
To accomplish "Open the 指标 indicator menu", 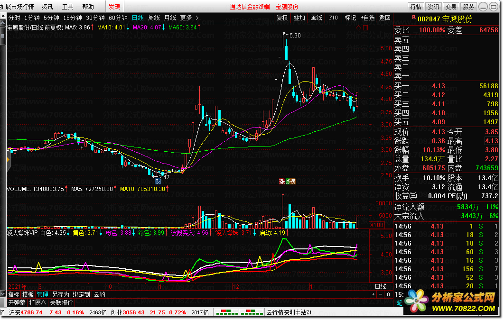I will [x=13, y=294].
